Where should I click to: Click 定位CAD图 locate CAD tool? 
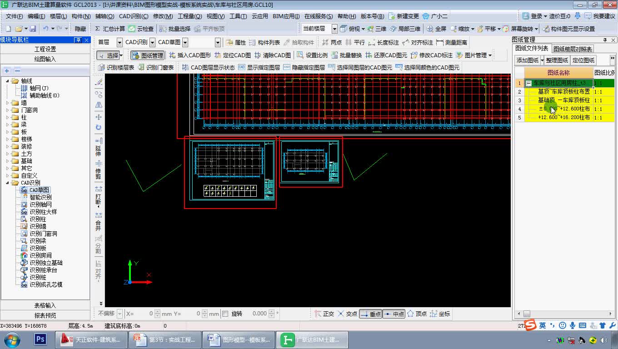pos(233,55)
